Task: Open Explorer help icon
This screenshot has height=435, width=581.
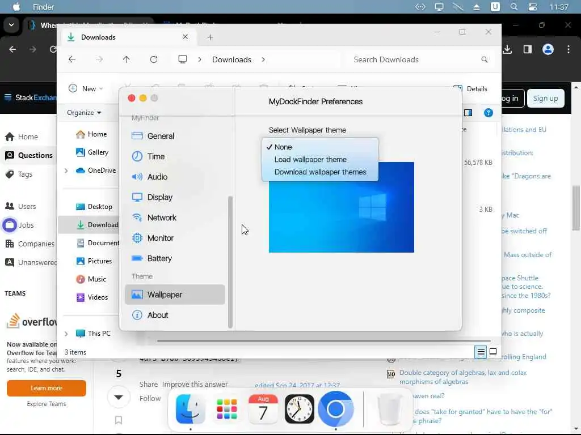Action: (489, 113)
